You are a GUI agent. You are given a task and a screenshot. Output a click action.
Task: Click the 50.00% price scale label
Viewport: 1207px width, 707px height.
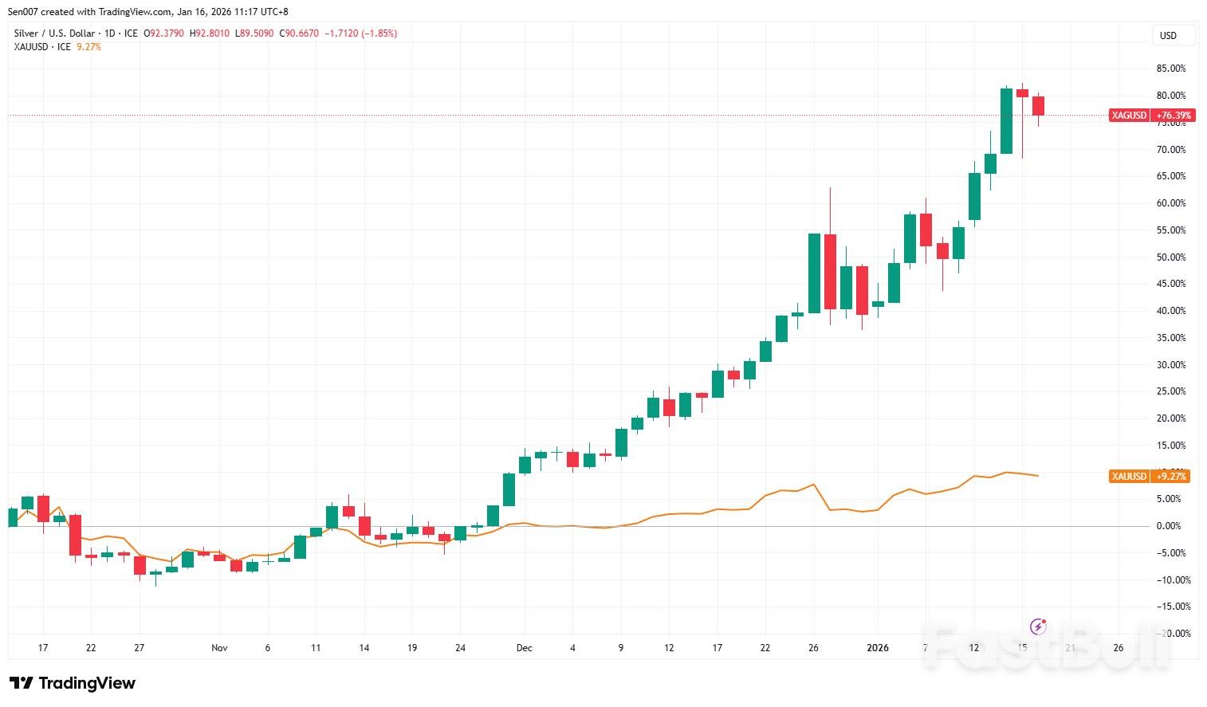point(1170,257)
